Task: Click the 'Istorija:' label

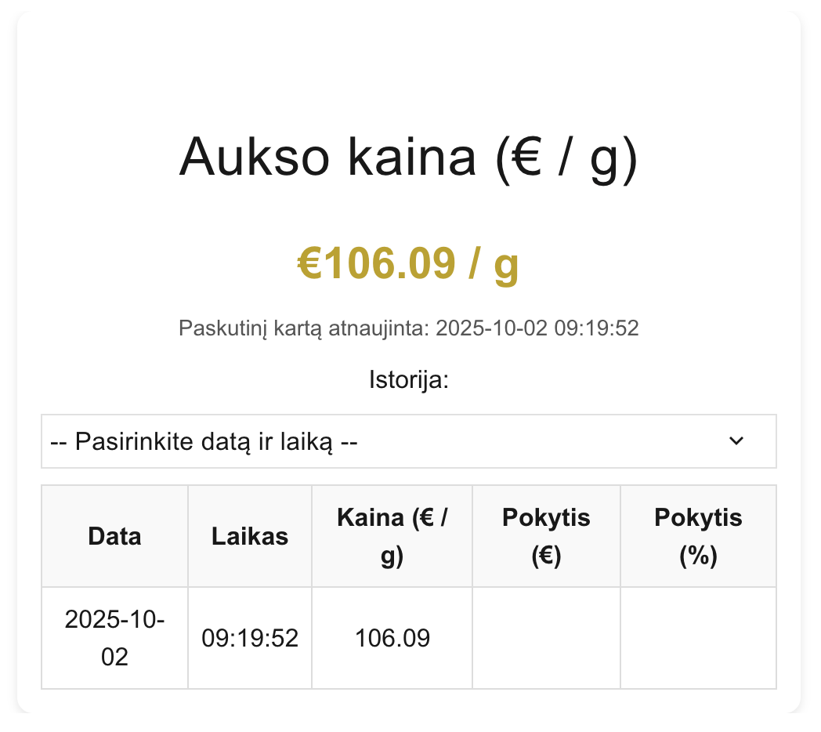Action: (x=409, y=380)
